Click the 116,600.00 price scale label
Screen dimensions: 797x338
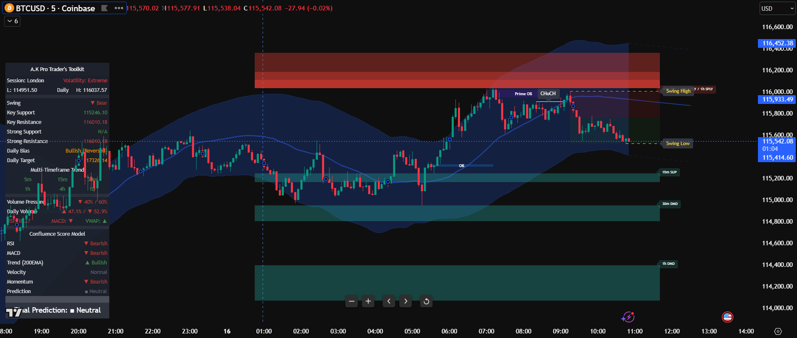click(x=777, y=27)
